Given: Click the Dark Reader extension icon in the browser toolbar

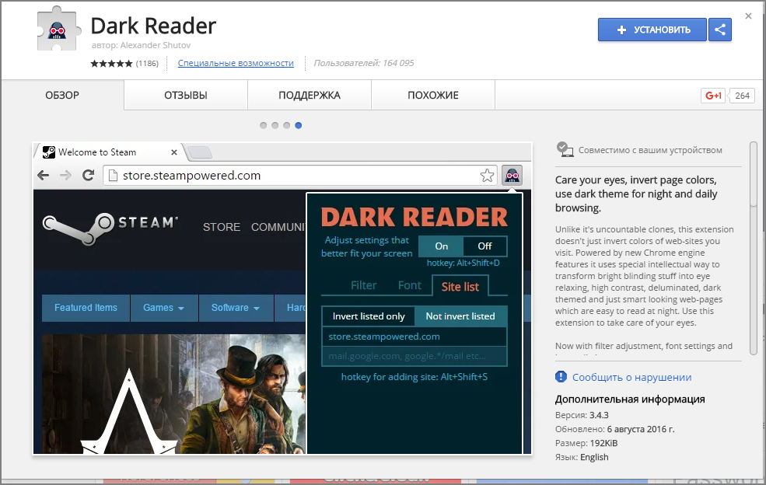Looking at the screenshot, I should (x=512, y=176).
